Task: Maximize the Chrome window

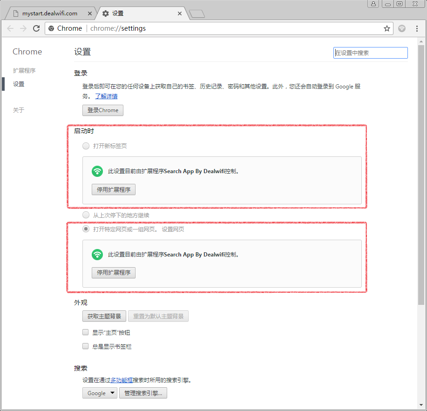Action: (400, 4)
